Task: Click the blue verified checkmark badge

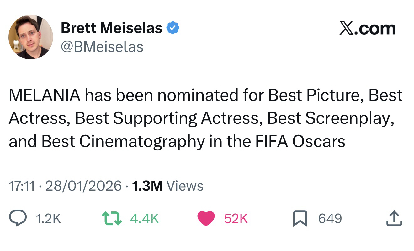Action: tap(172, 28)
